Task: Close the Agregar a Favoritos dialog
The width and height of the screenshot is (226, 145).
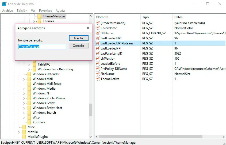Action: tap(88, 28)
